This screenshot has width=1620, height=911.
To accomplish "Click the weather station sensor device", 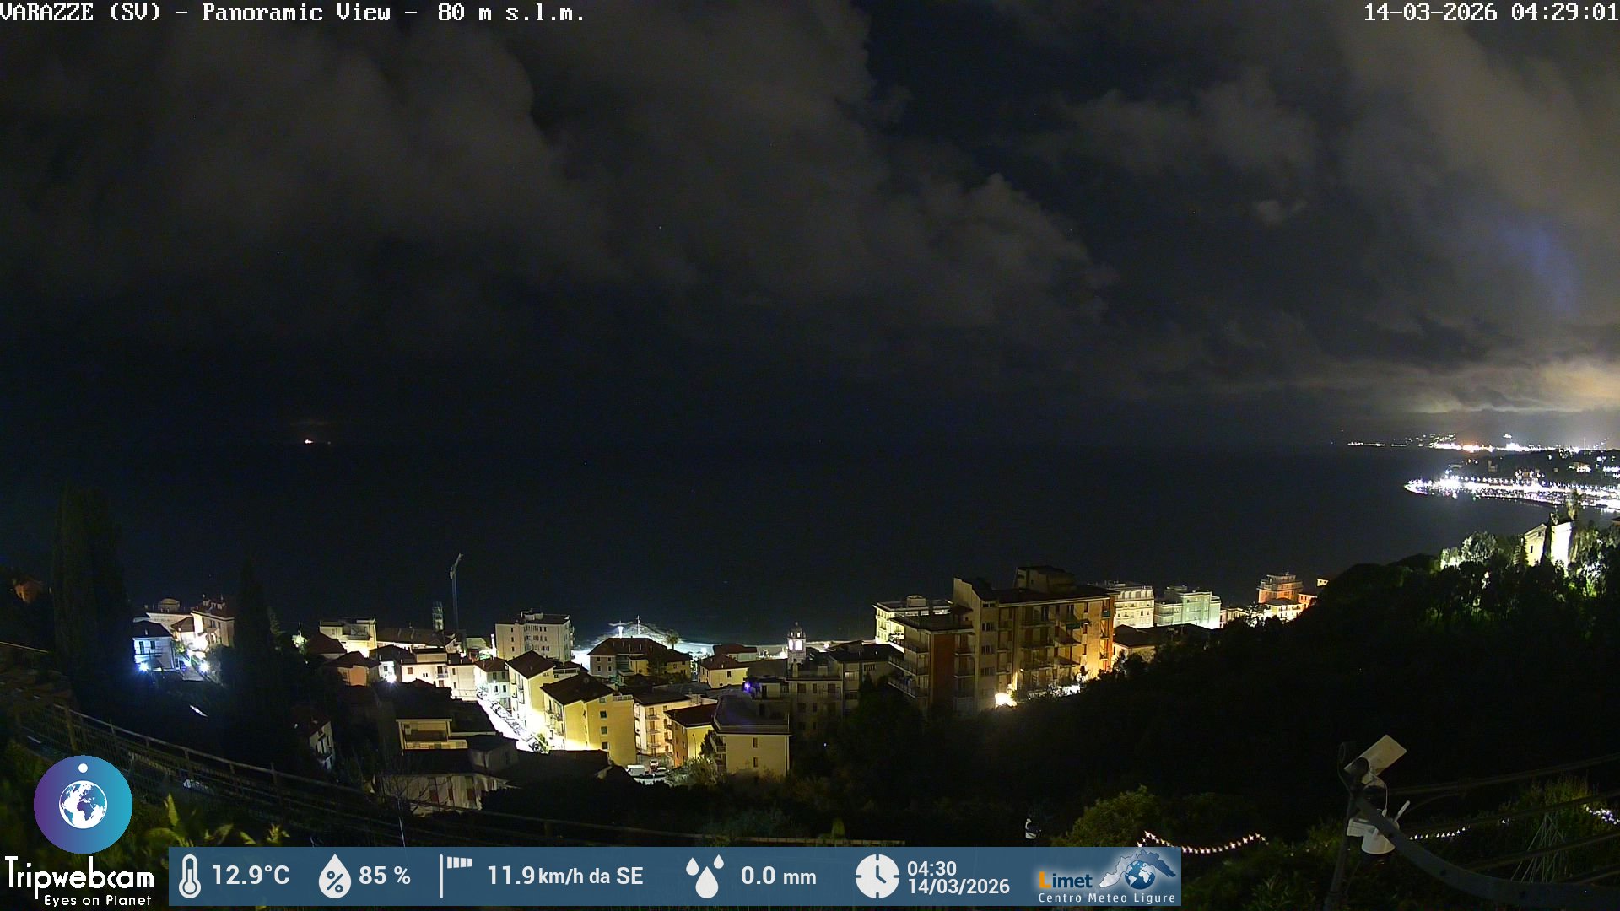I will [1371, 793].
